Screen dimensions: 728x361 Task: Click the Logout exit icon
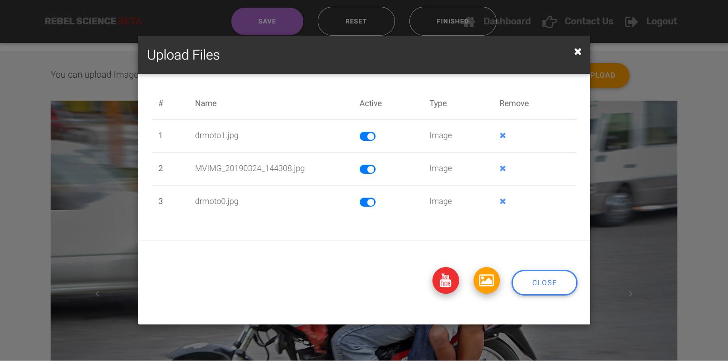pos(631,22)
